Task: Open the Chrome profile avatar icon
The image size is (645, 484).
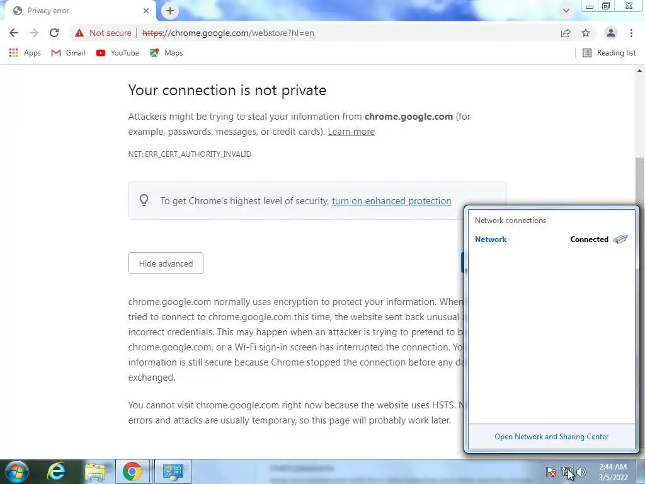Action: 611,33
